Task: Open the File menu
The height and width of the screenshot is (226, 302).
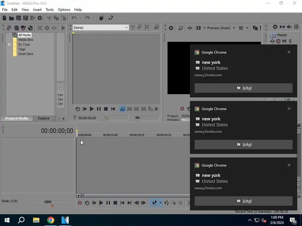Action: point(5,10)
